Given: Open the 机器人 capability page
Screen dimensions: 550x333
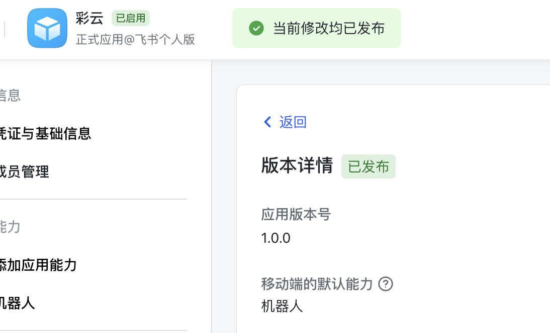Looking at the screenshot, I should (18, 303).
